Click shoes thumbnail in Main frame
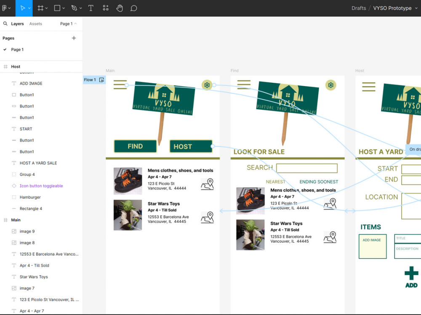421x315 pixels. (x=128, y=181)
